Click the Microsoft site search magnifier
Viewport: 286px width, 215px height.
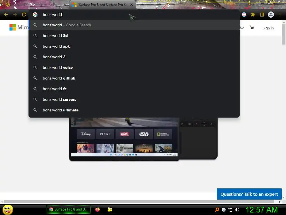click(x=242, y=28)
